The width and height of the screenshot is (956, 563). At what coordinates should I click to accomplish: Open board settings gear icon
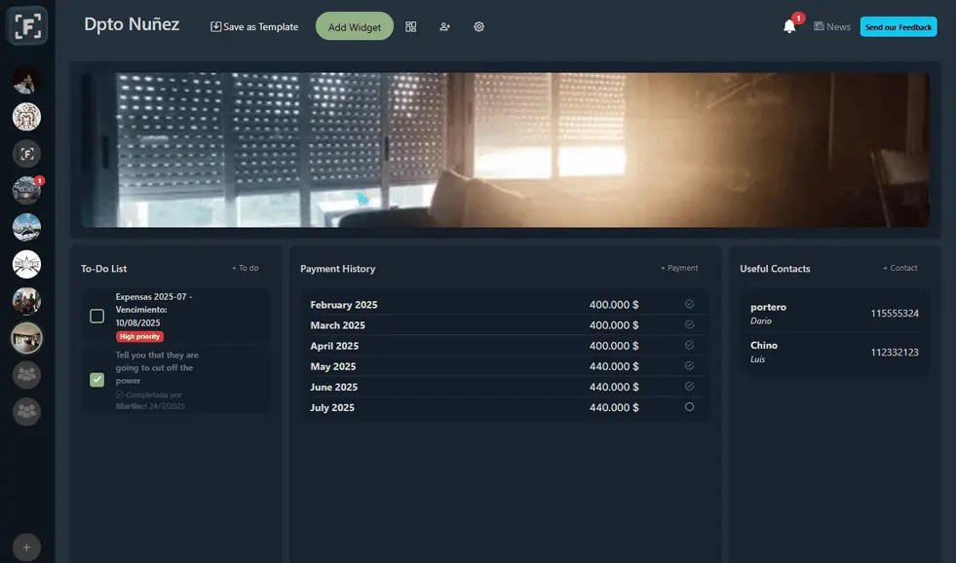click(x=478, y=27)
